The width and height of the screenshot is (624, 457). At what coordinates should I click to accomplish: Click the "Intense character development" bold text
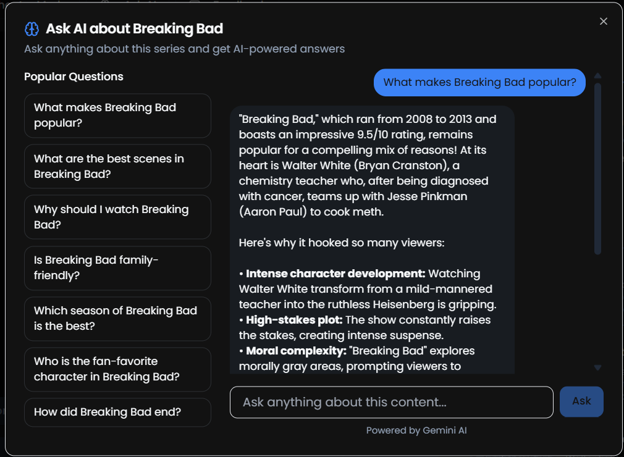335,274
